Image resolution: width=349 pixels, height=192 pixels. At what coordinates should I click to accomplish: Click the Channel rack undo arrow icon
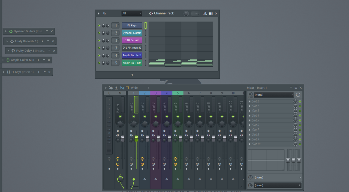point(104,13)
